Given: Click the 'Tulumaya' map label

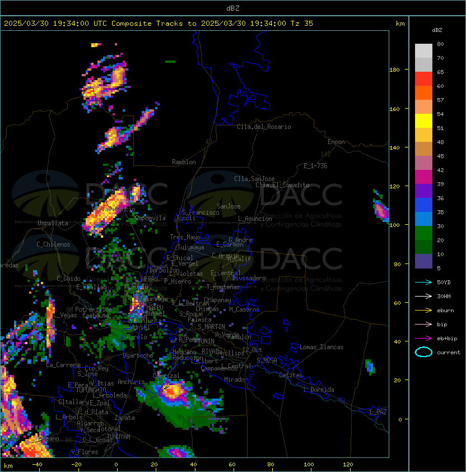Looking at the screenshot, I should pos(191,247).
